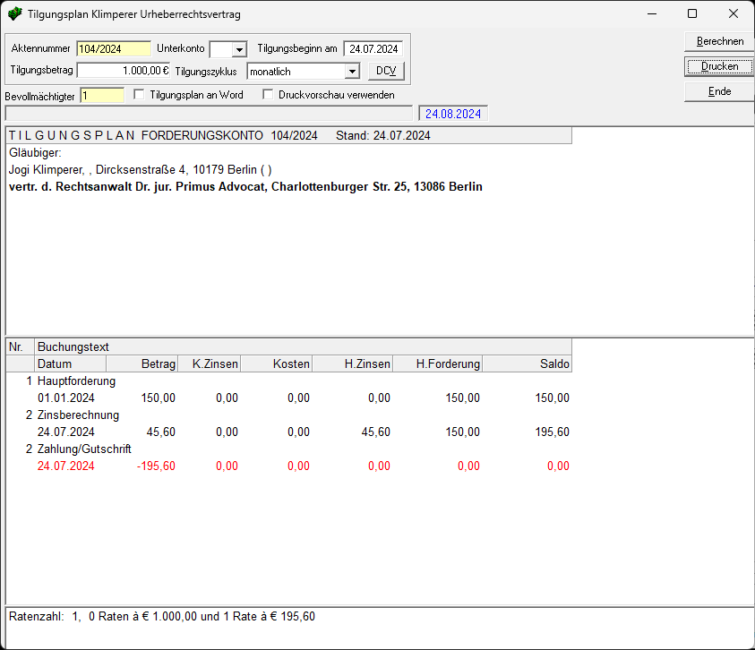
Task: Click the Betrag value 45,60
Action: [161, 432]
